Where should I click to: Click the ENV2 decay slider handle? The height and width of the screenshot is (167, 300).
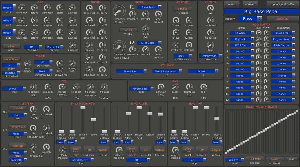point(128,113)
